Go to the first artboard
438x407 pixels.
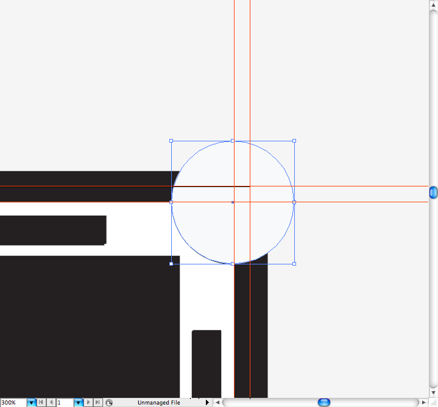coord(41,402)
